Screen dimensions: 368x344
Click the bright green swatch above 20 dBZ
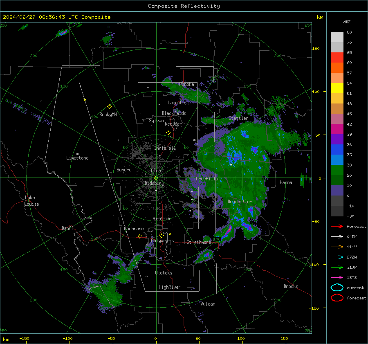(x=337, y=170)
